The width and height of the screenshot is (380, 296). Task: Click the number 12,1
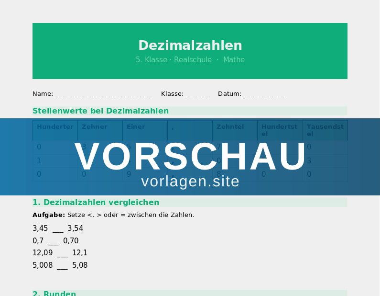pyautogui.click(x=80, y=253)
